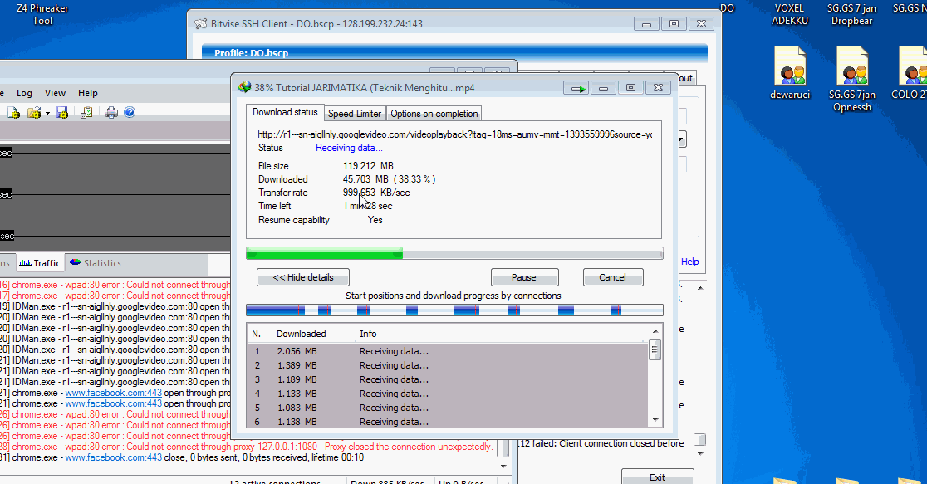Viewport: 927px width, 484px height.
Task: Open the last www.facebook.com:443 close log link
Action: [x=114, y=457]
